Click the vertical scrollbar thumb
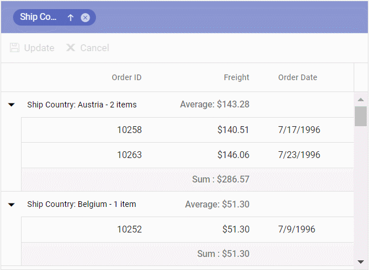The image size is (369, 270). [360, 116]
